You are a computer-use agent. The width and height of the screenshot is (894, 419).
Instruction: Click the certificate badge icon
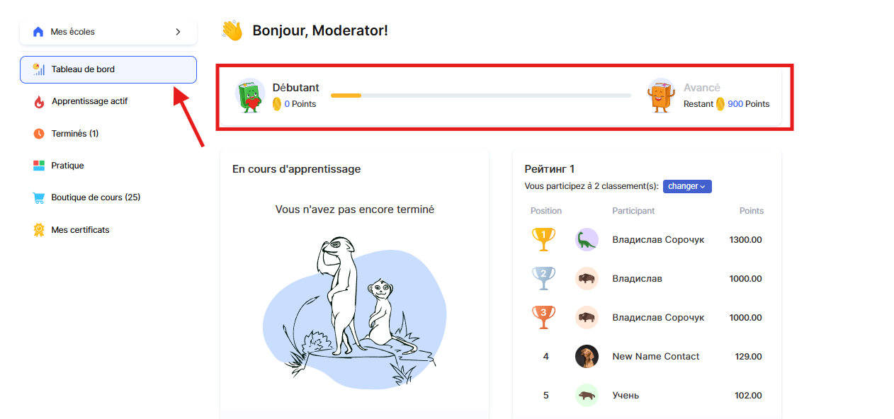[x=39, y=230]
